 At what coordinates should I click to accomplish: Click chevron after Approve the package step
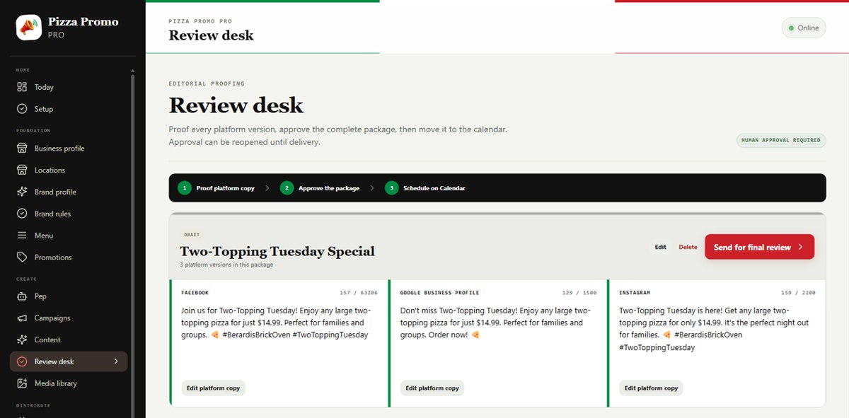(x=371, y=188)
